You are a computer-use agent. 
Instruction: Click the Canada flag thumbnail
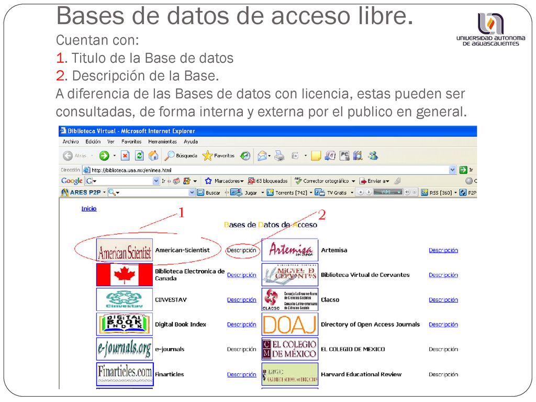coord(125,275)
